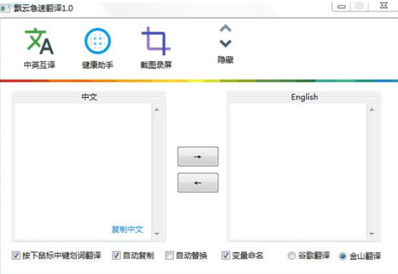Click the 中英互译 translate icon
398x274 pixels.
[39, 42]
